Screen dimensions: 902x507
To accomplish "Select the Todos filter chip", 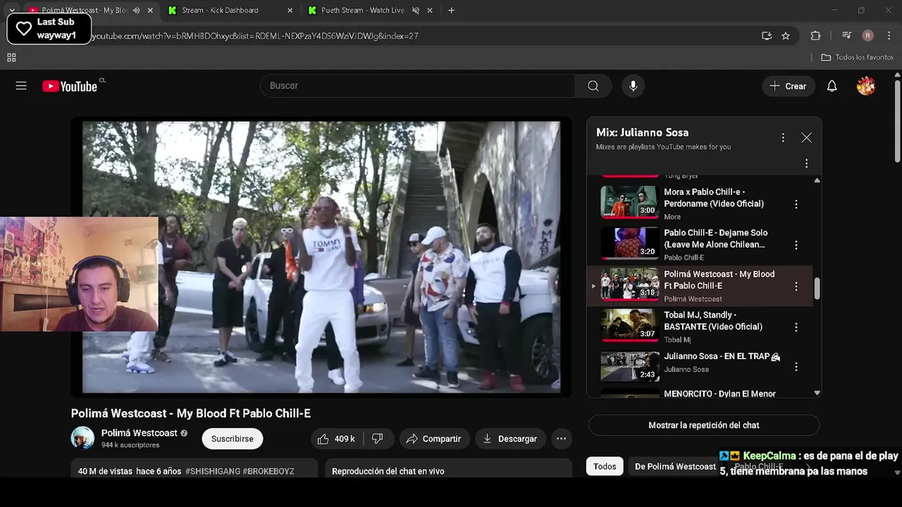I will click(x=605, y=466).
